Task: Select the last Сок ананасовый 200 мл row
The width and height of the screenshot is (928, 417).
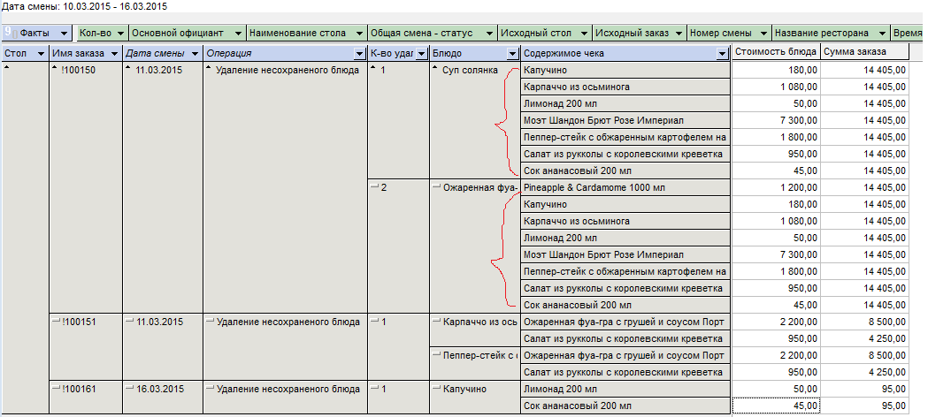Action: tap(625, 406)
